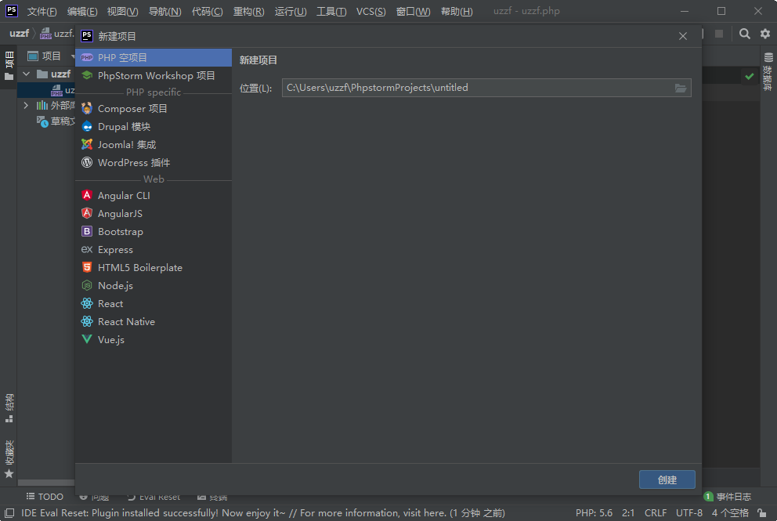This screenshot has height=521, width=777.
Task: Click the 创建 button
Action: (667, 479)
